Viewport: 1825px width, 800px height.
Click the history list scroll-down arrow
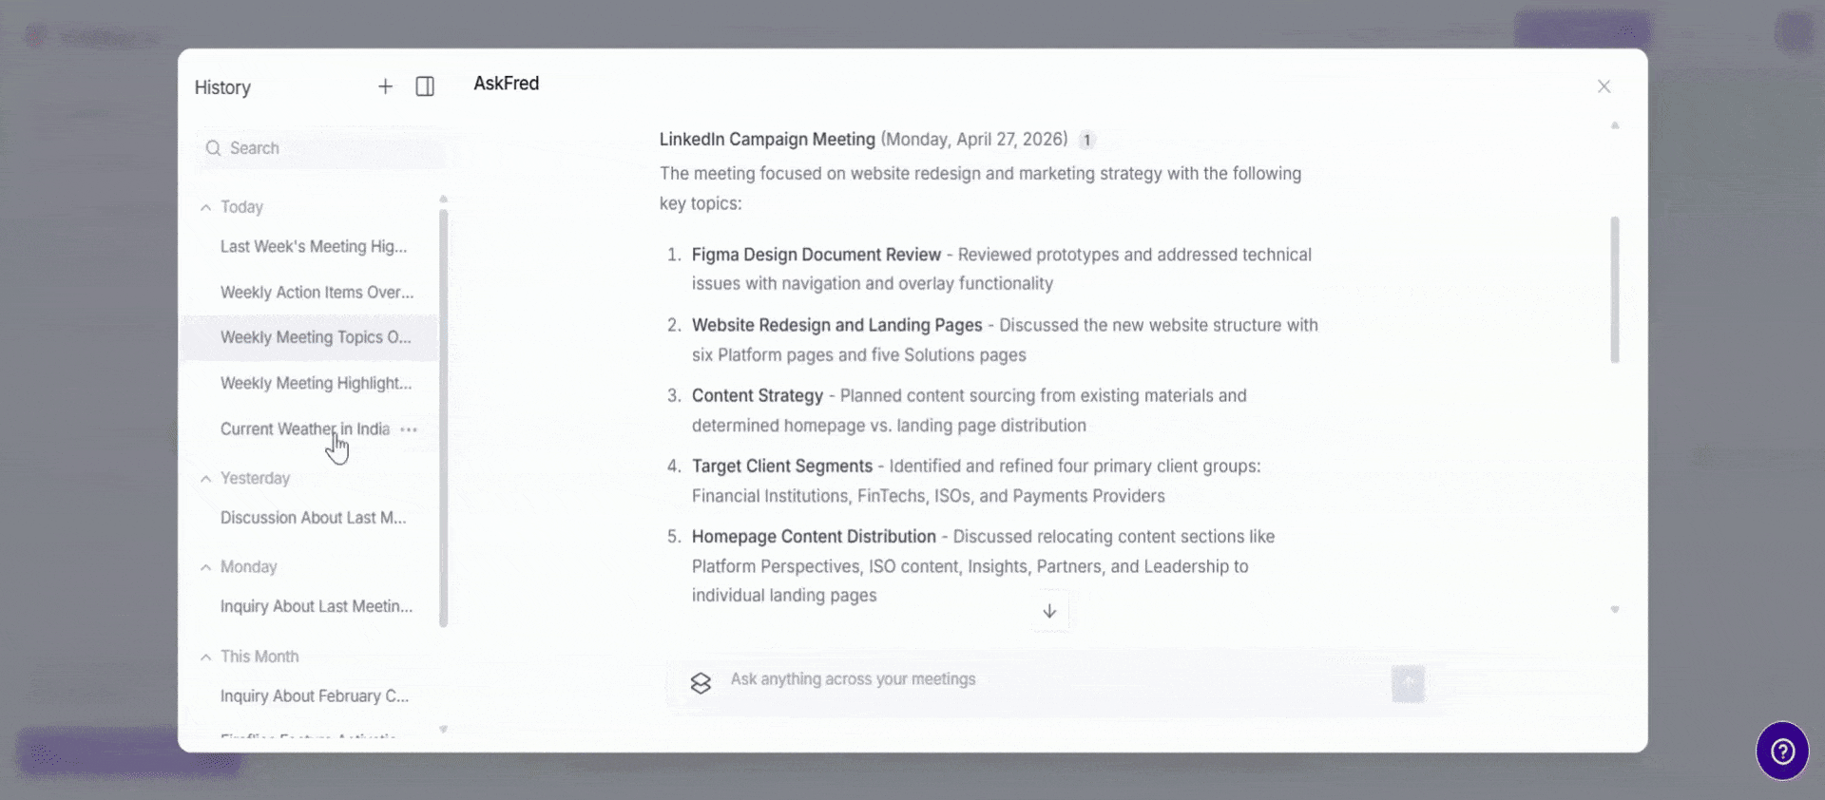point(443,730)
